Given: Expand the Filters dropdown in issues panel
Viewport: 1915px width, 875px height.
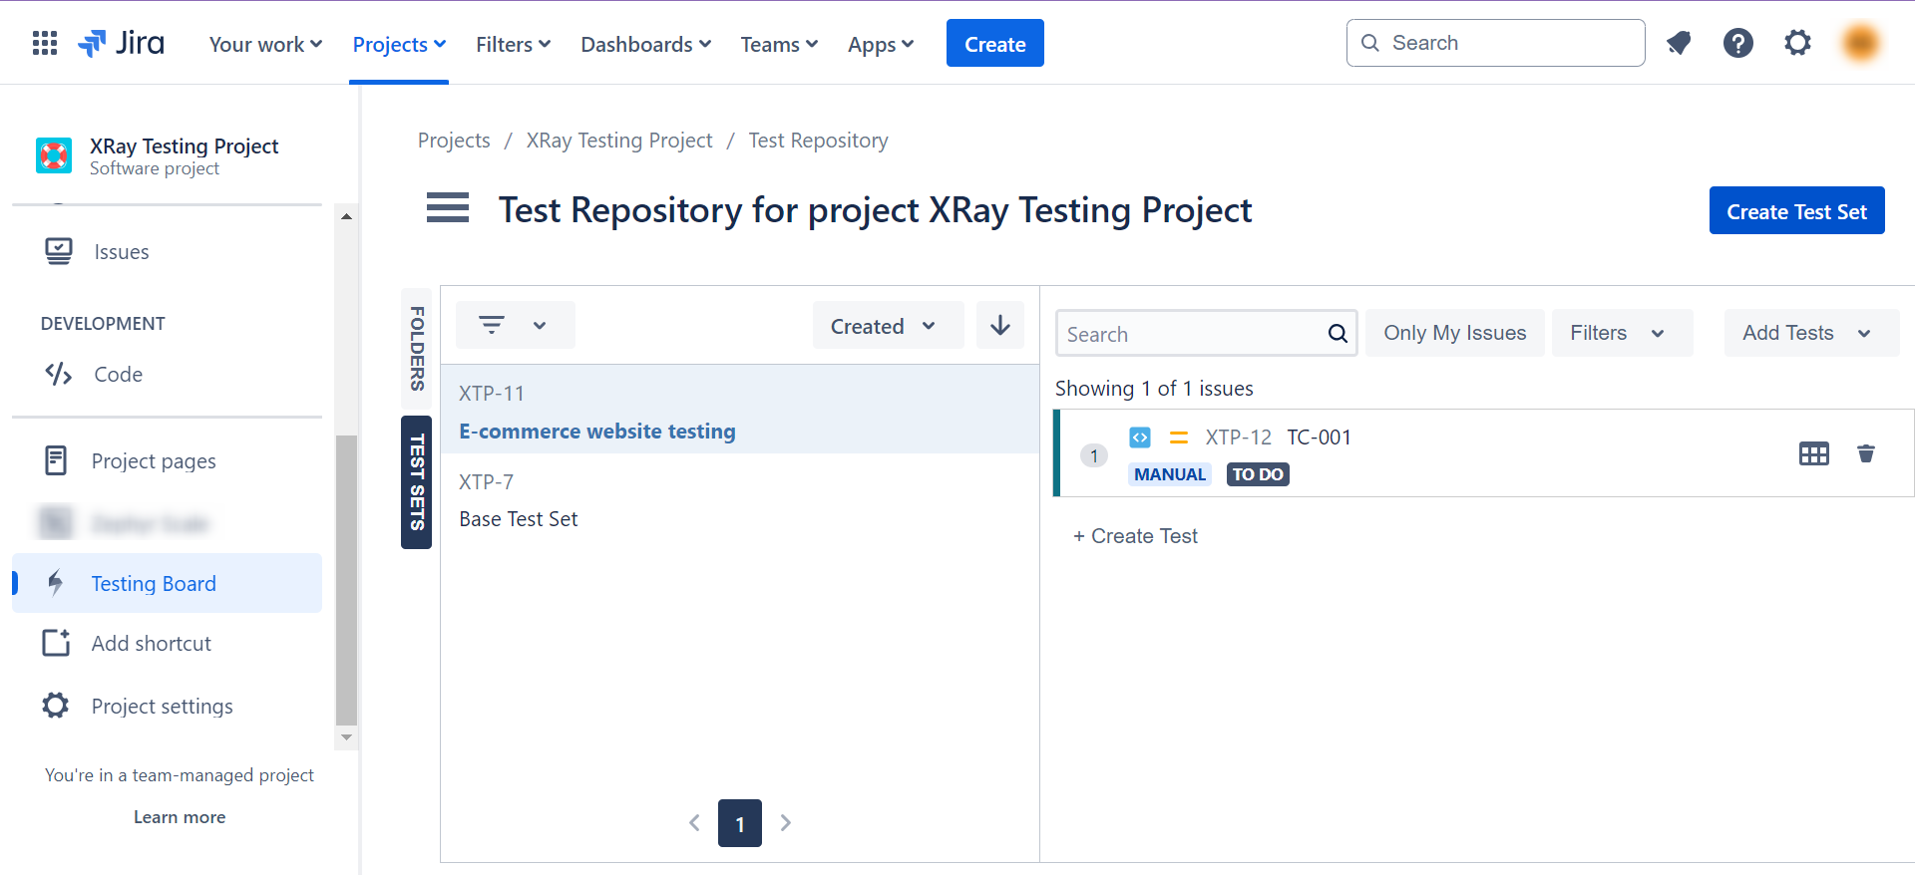Looking at the screenshot, I should tap(1621, 333).
